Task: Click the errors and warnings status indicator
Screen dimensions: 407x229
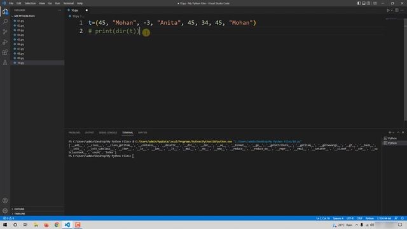Action: [8, 218]
